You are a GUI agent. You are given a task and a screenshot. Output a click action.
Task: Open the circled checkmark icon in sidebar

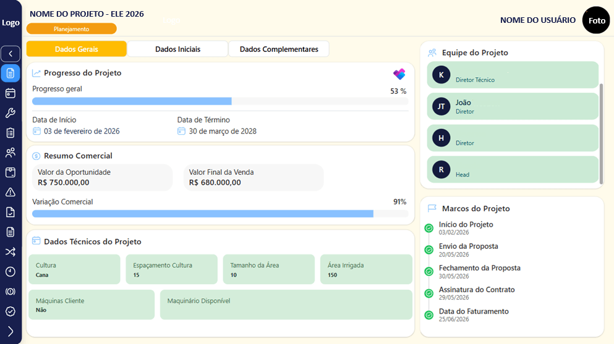(x=11, y=311)
